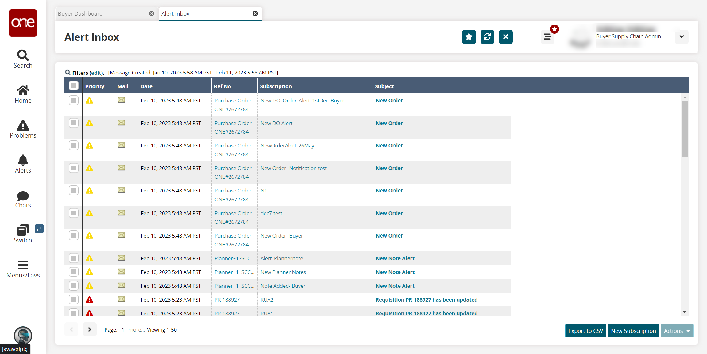Click the red high-priority icon for RUA2
This screenshot has height=354, width=707.
point(89,300)
